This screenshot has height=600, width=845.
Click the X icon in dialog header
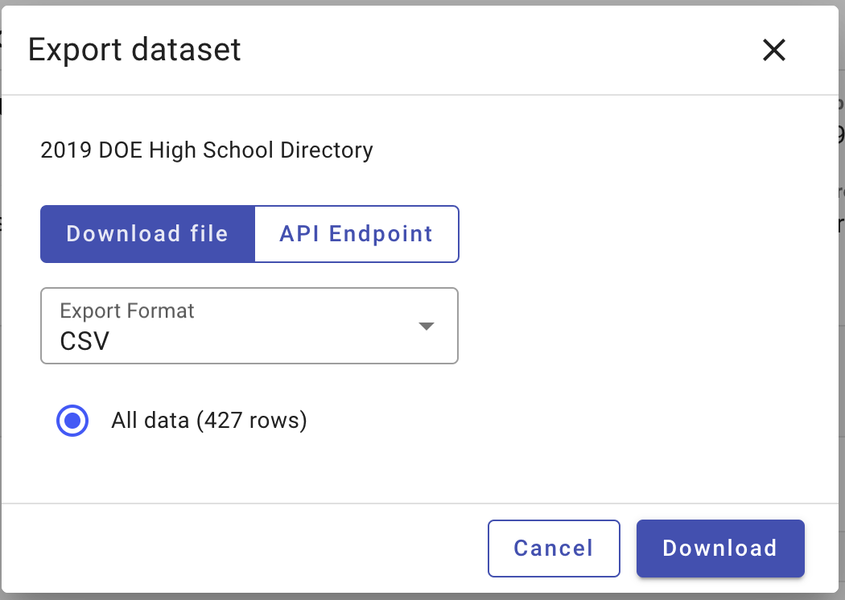(x=774, y=50)
